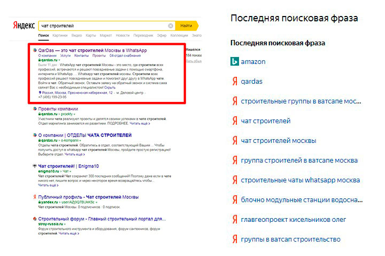This screenshot has height=256, width=385.
Task: Click Yandex icon beside главгеопроект кисельников олег
Action: tap(235, 220)
